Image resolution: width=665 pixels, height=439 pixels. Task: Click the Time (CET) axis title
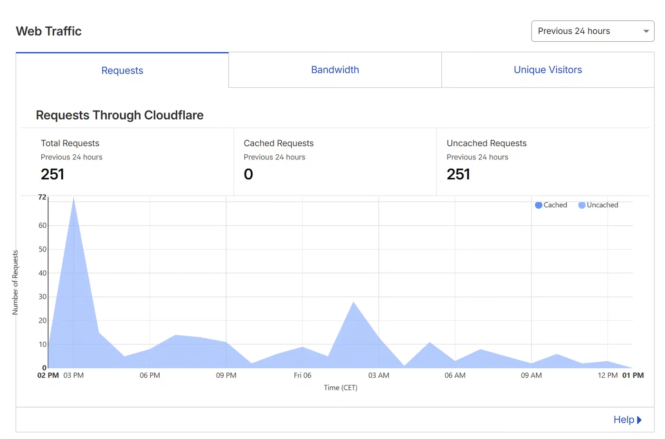(341, 388)
